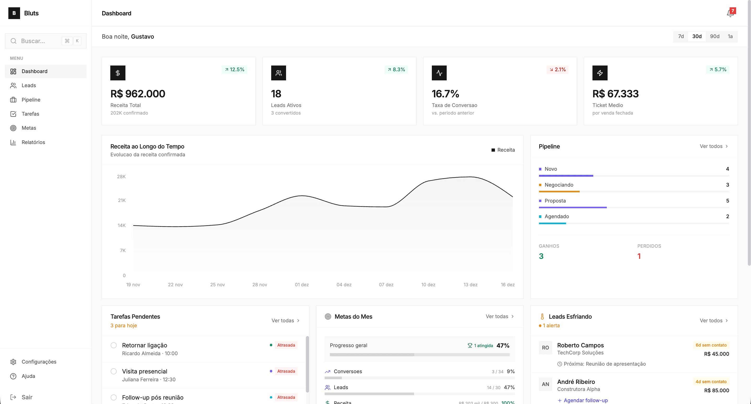Click the Bluts logo icon
Image resolution: width=751 pixels, height=404 pixels.
coord(14,13)
